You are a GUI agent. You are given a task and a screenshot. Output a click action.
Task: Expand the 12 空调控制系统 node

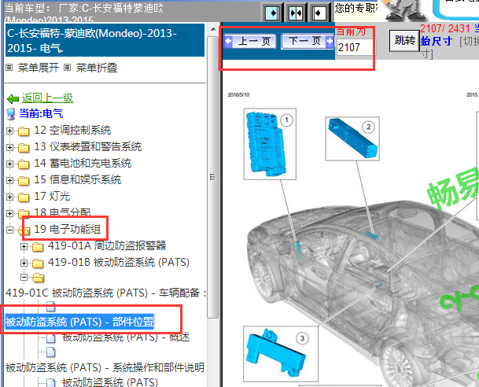[9, 131]
